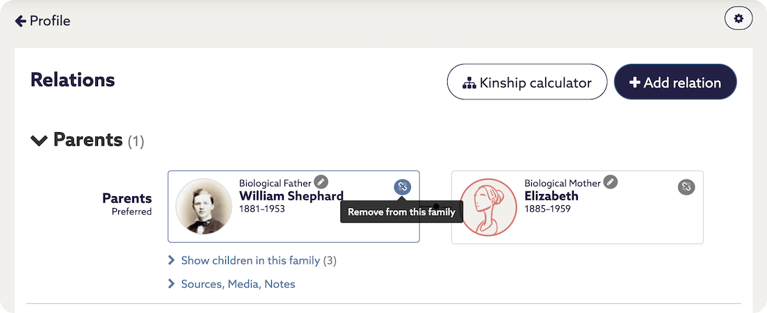Edit the Biological Father relationship pencil
767x313 pixels.
tap(321, 182)
